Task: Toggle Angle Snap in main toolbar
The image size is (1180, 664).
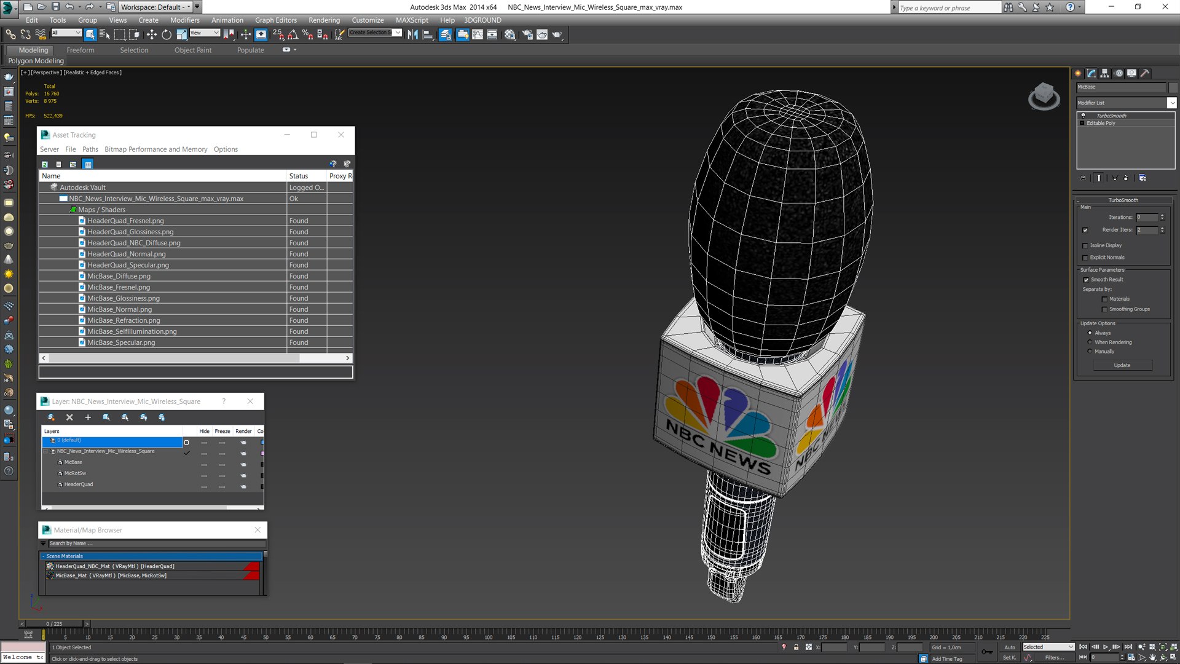Action: (293, 34)
